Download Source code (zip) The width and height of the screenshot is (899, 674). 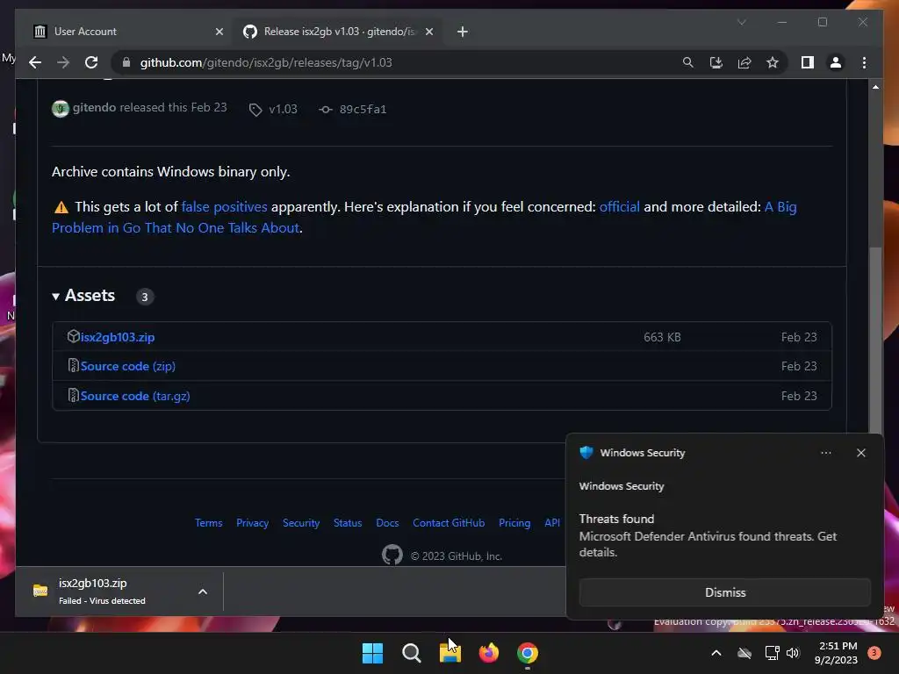click(x=128, y=366)
